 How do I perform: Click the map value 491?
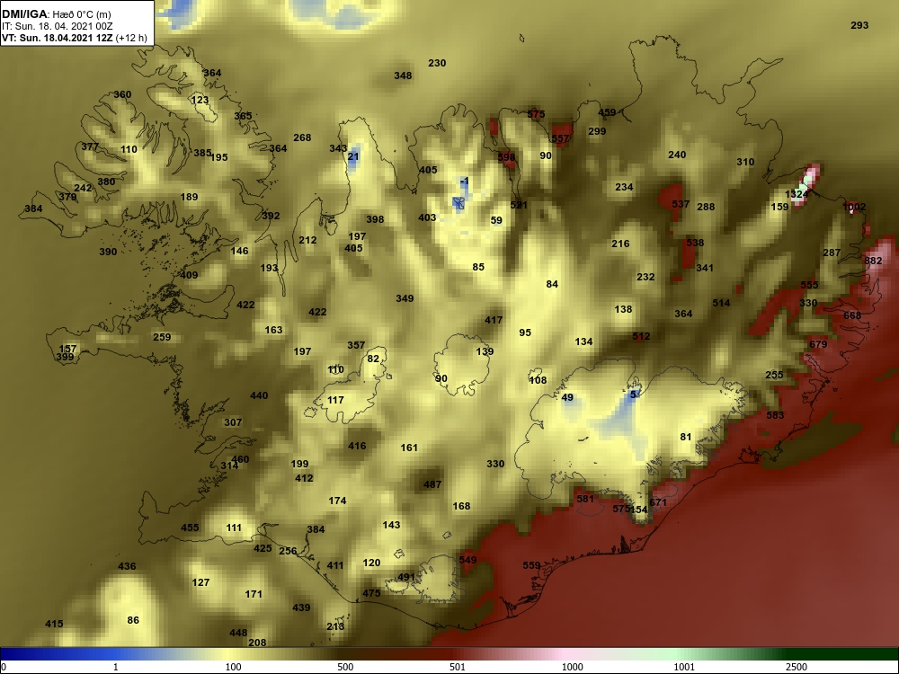click(406, 577)
